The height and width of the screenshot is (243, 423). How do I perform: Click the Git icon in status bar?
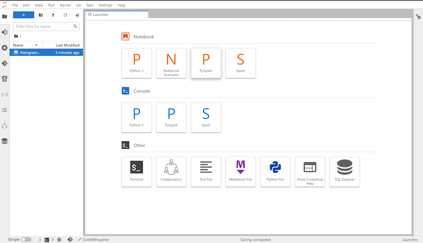point(70,239)
